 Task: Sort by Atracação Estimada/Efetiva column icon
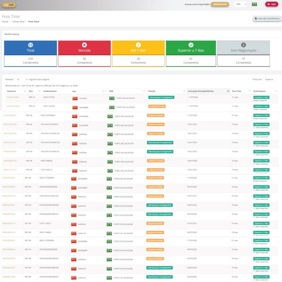pos(228,91)
